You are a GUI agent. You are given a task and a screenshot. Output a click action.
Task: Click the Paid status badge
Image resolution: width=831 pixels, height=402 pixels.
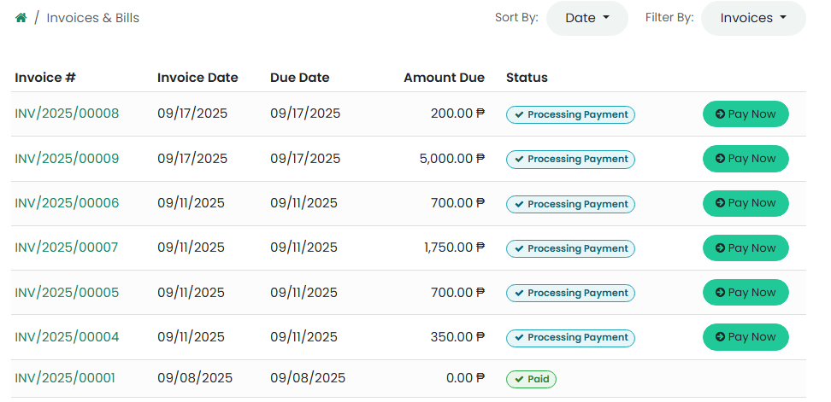coord(531,379)
